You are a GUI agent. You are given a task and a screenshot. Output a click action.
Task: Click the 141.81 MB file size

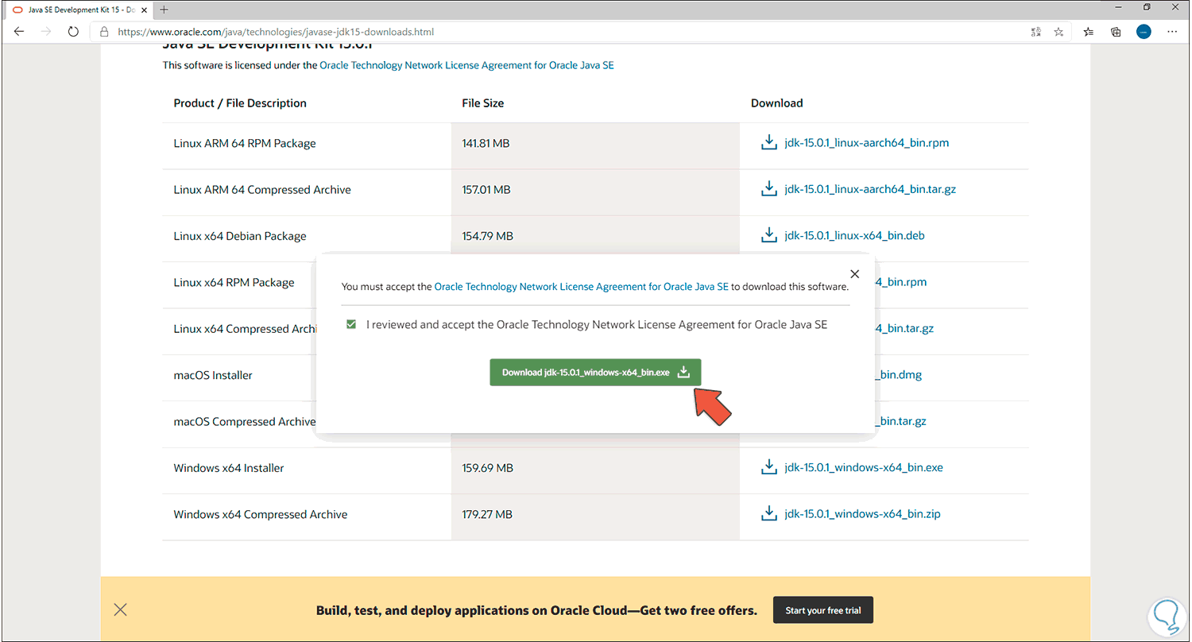(x=486, y=144)
